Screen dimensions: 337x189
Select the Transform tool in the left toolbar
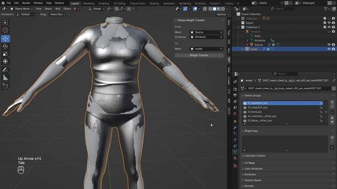pos(5,61)
